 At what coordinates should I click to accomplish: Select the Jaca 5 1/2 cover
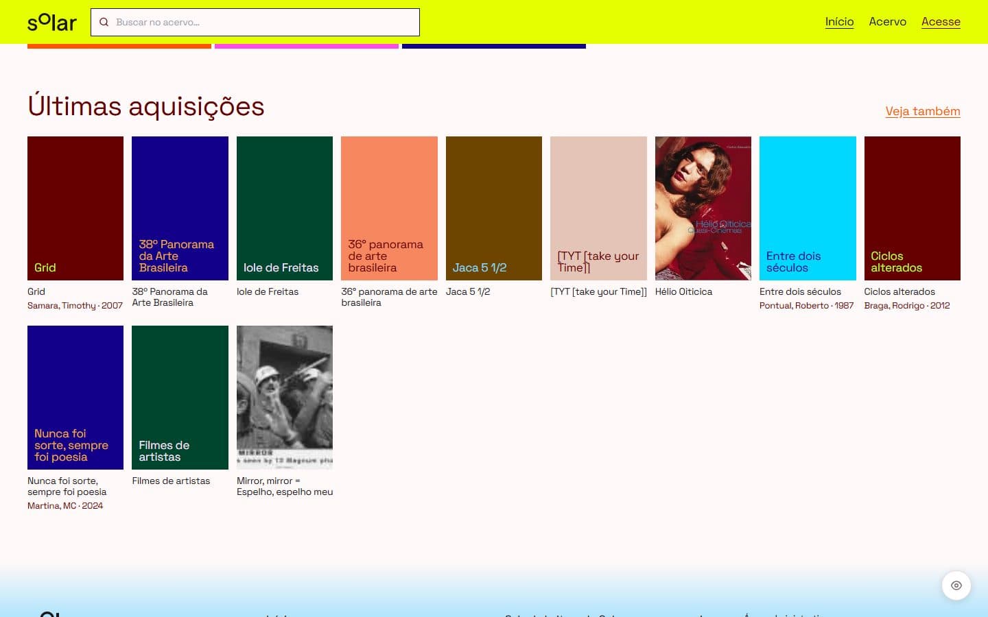pos(494,208)
